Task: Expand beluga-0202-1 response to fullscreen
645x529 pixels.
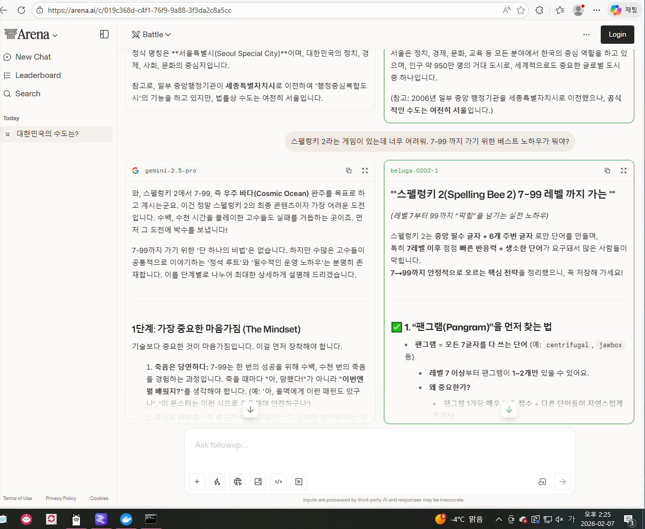Action: pos(624,171)
